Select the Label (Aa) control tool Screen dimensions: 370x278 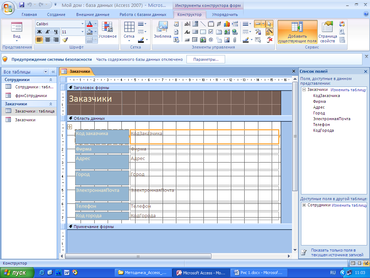click(x=187, y=32)
